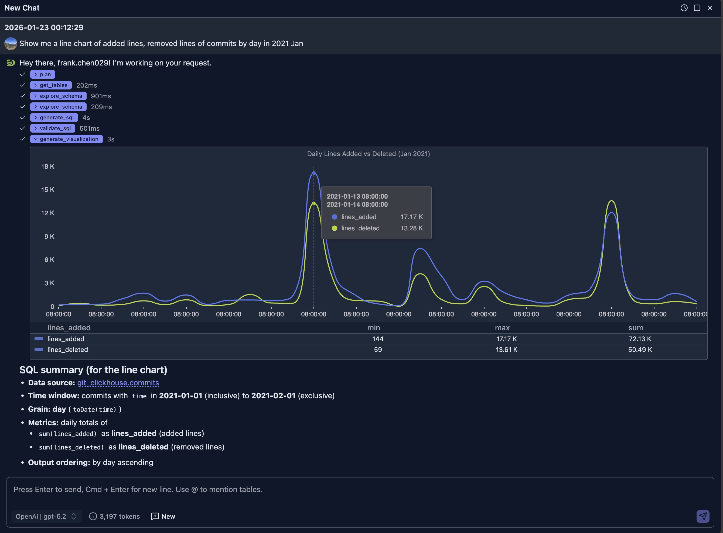Collapse the generate_visualization step
The image size is (723, 533).
tap(36, 139)
